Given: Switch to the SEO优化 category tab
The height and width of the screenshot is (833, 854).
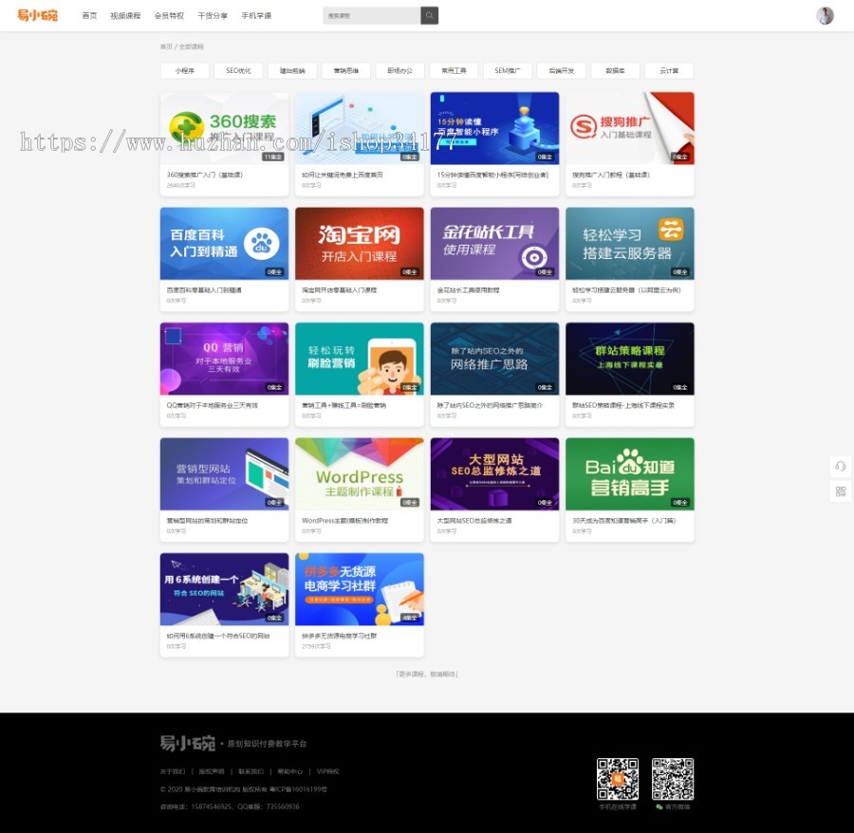Looking at the screenshot, I should (238, 70).
